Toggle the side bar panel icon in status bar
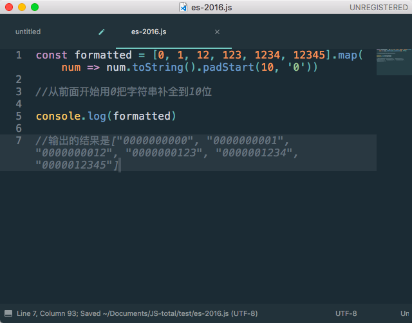 pos(8,313)
